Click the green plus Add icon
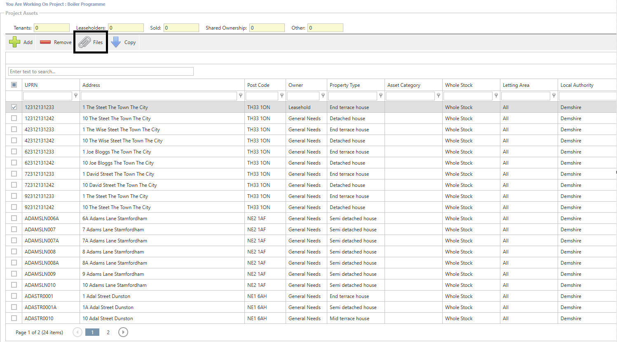Image resolution: width=617 pixels, height=342 pixels. 15,42
